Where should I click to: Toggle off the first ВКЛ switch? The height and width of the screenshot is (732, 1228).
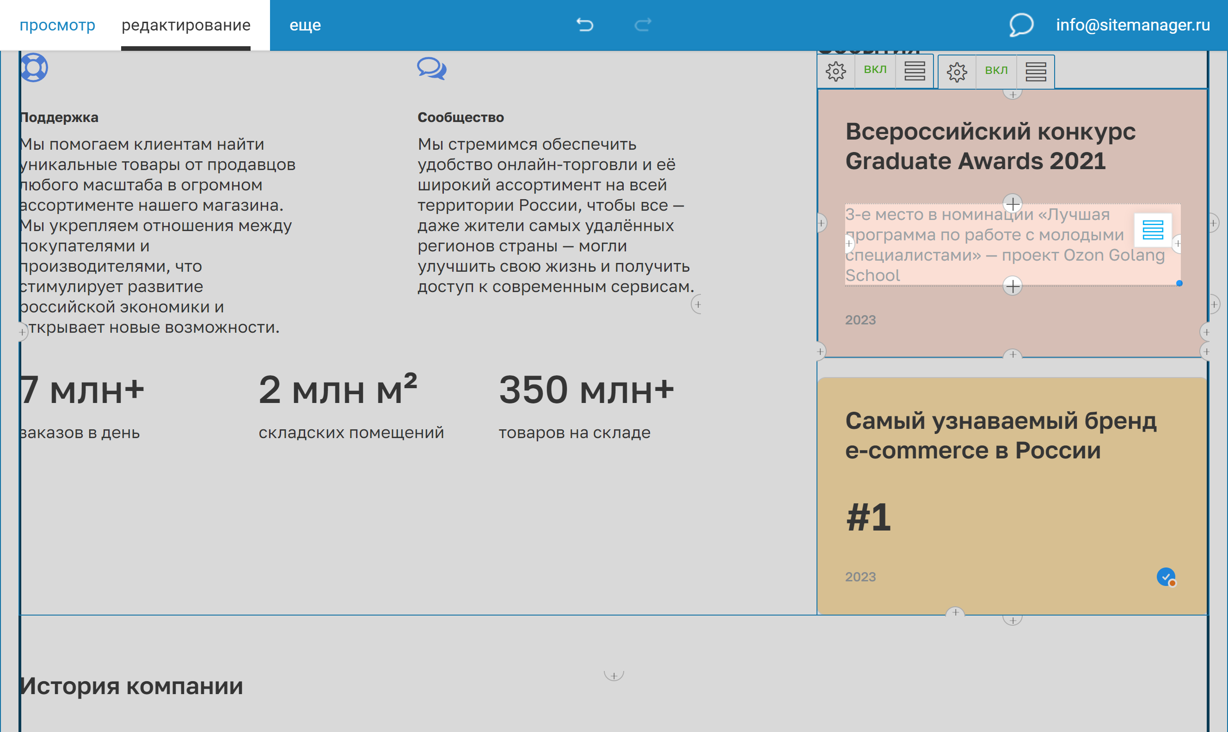click(x=875, y=70)
